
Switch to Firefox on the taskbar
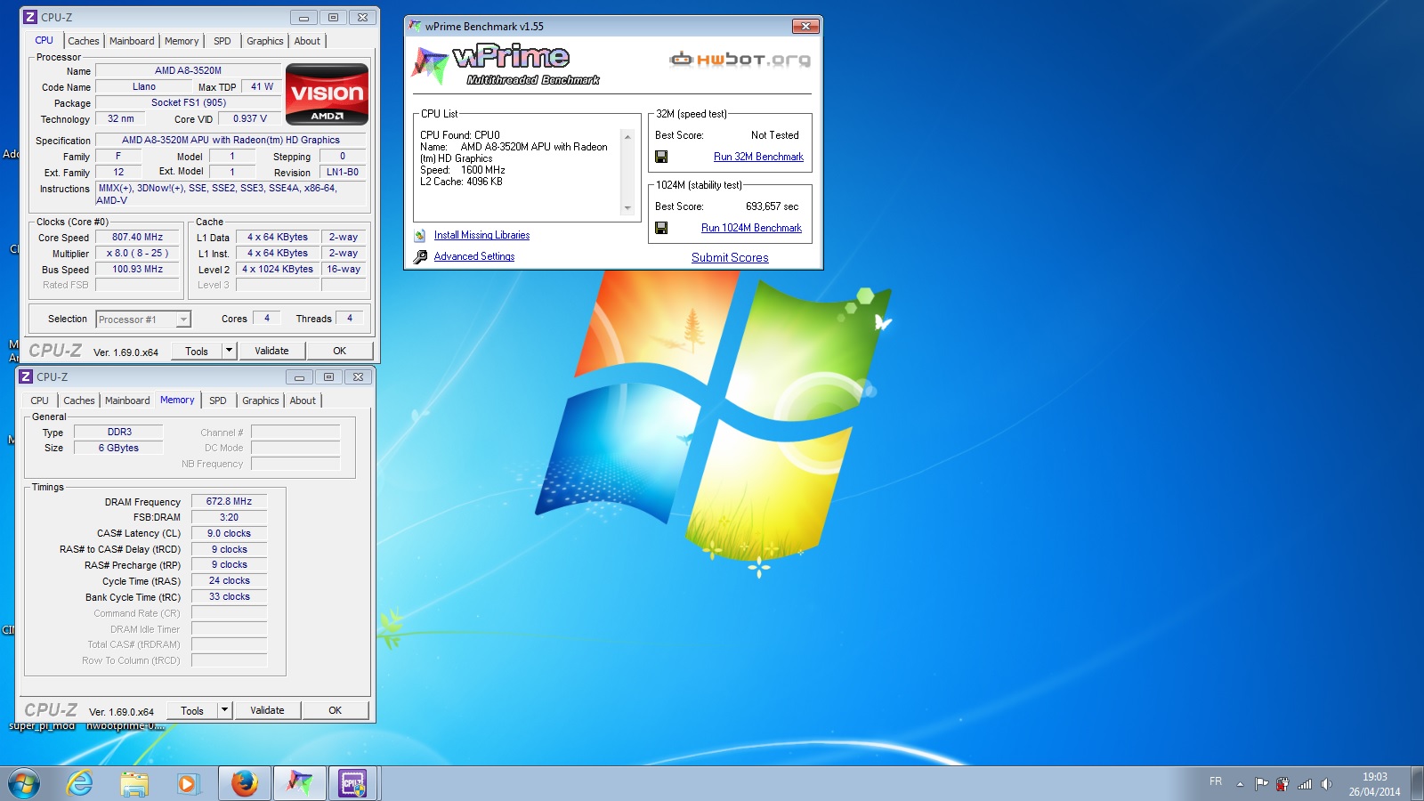[x=244, y=784]
